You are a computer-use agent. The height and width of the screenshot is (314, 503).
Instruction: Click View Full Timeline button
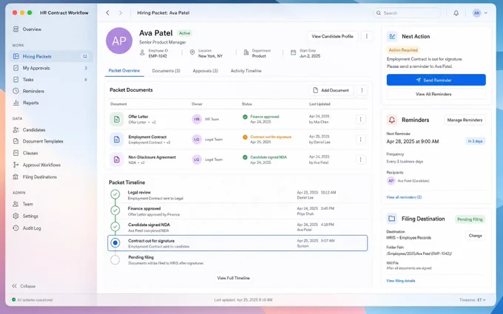pos(233,278)
